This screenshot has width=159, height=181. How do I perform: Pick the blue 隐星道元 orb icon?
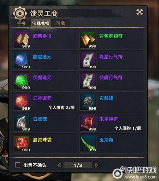pyautogui.click(x=22, y=60)
